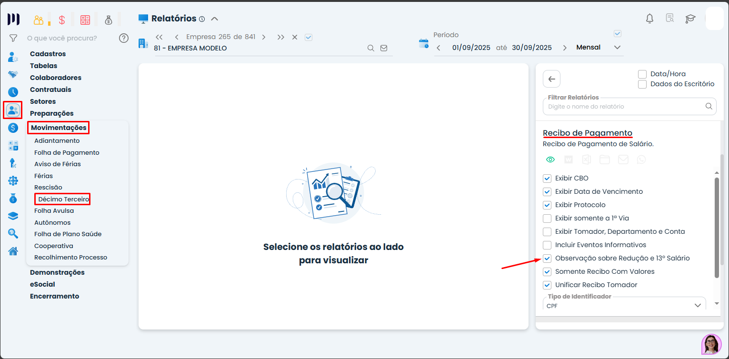Open the graduation cap training icon

click(x=690, y=19)
